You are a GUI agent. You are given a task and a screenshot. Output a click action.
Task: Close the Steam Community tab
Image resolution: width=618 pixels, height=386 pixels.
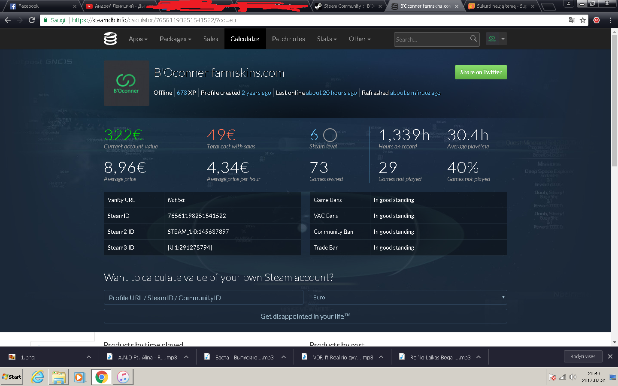click(380, 6)
